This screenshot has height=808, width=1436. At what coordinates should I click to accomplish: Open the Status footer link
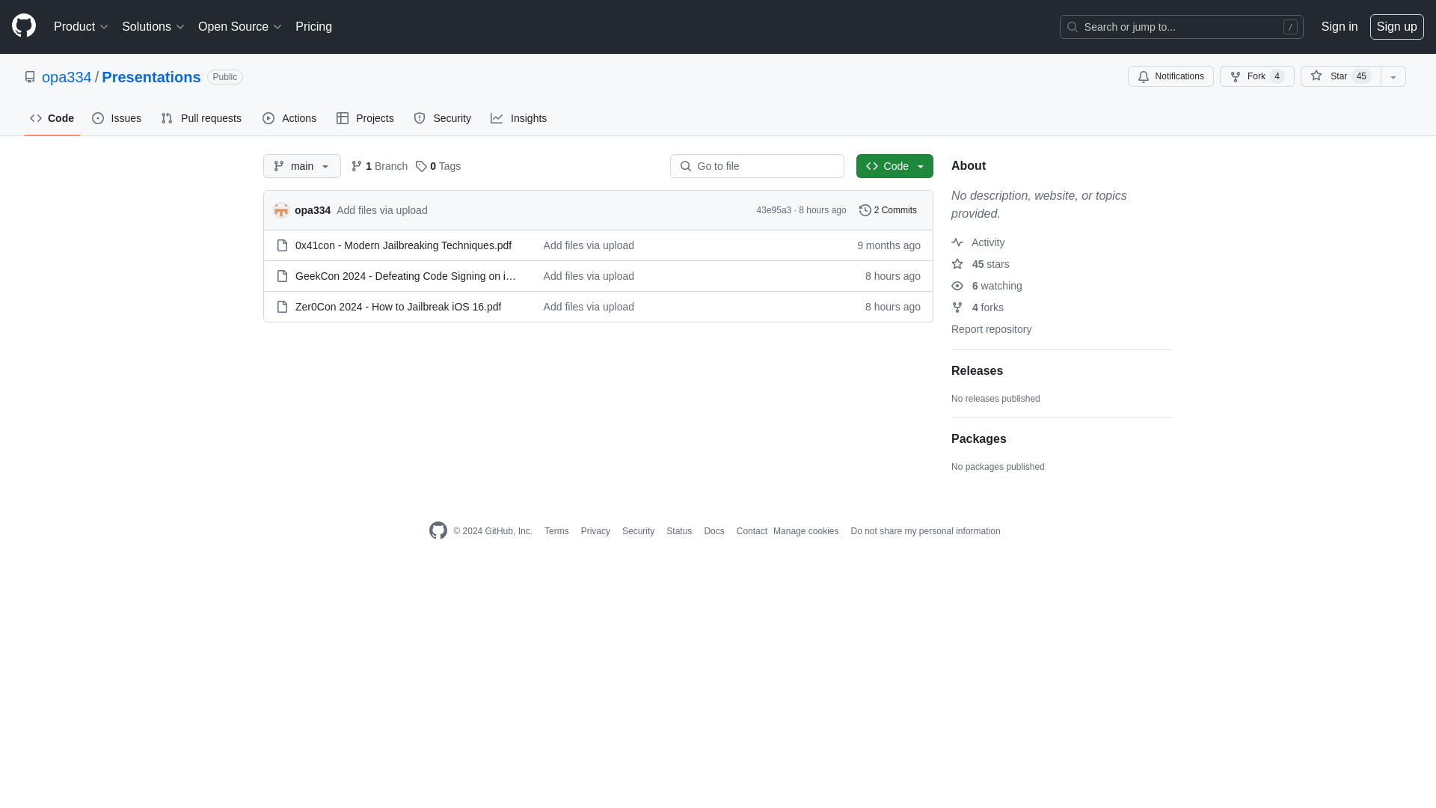tap(679, 531)
